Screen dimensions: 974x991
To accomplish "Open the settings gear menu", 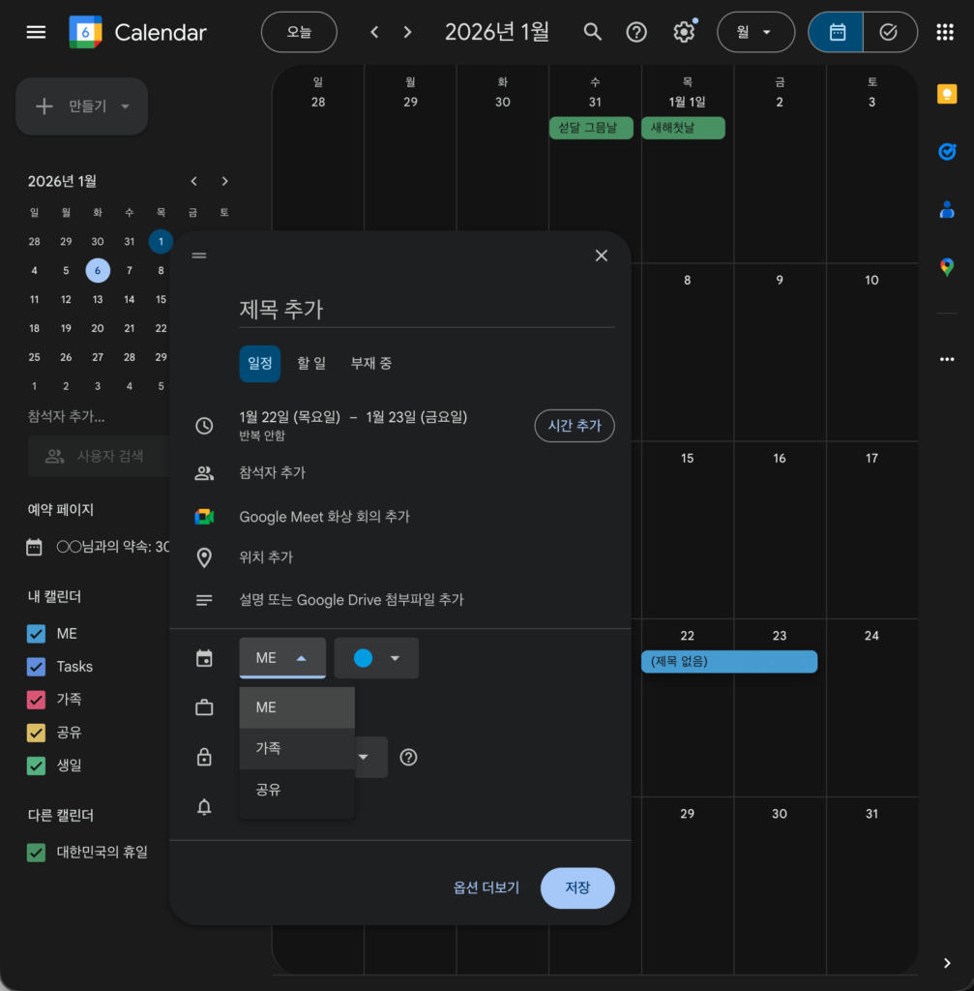I will coord(684,32).
